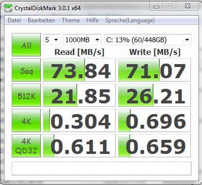Start the Seq sequential test

tap(26, 70)
